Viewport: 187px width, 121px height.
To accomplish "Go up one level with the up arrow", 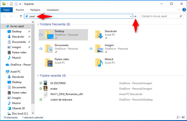I will [21, 16].
